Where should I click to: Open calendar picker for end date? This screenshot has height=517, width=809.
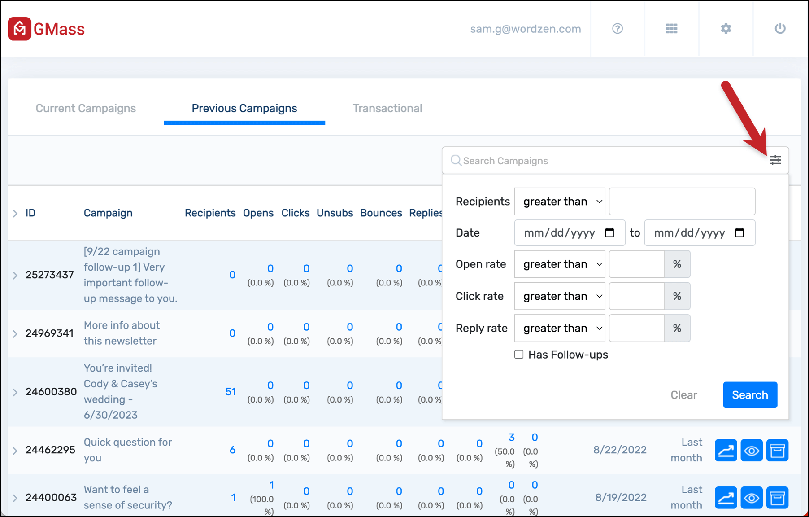point(739,232)
